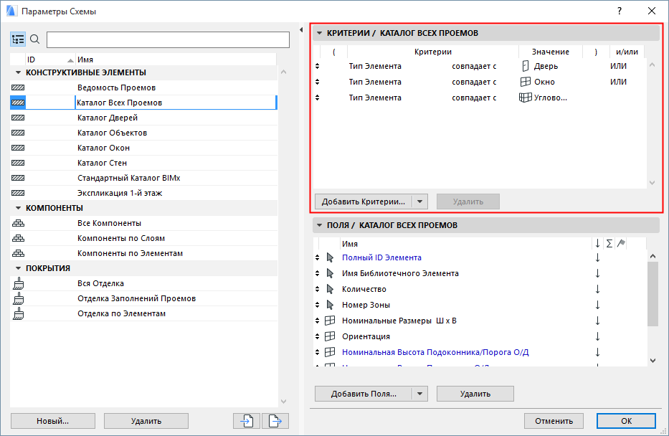Click the Все Компоненты component icon
Image resolution: width=669 pixels, height=436 pixels.
[19, 223]
